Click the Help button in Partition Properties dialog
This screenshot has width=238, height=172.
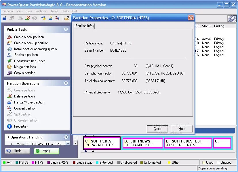pos(182,129)
